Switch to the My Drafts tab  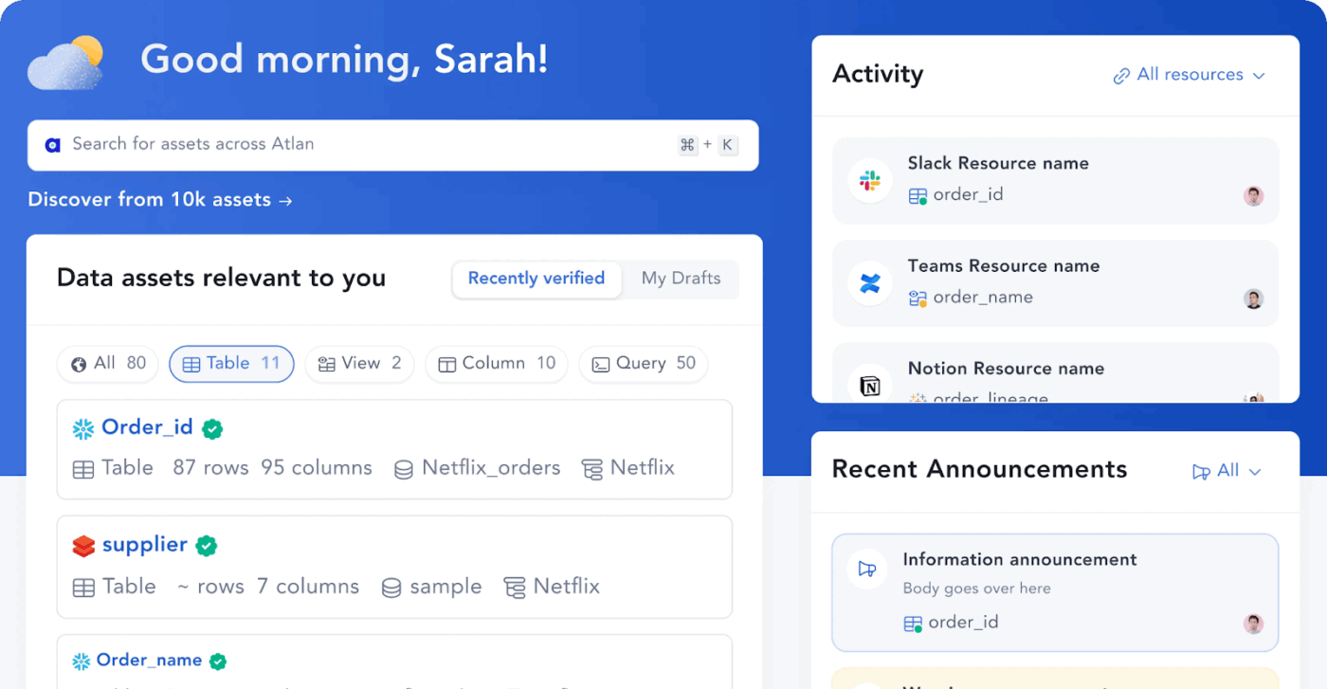click(681, 278)
